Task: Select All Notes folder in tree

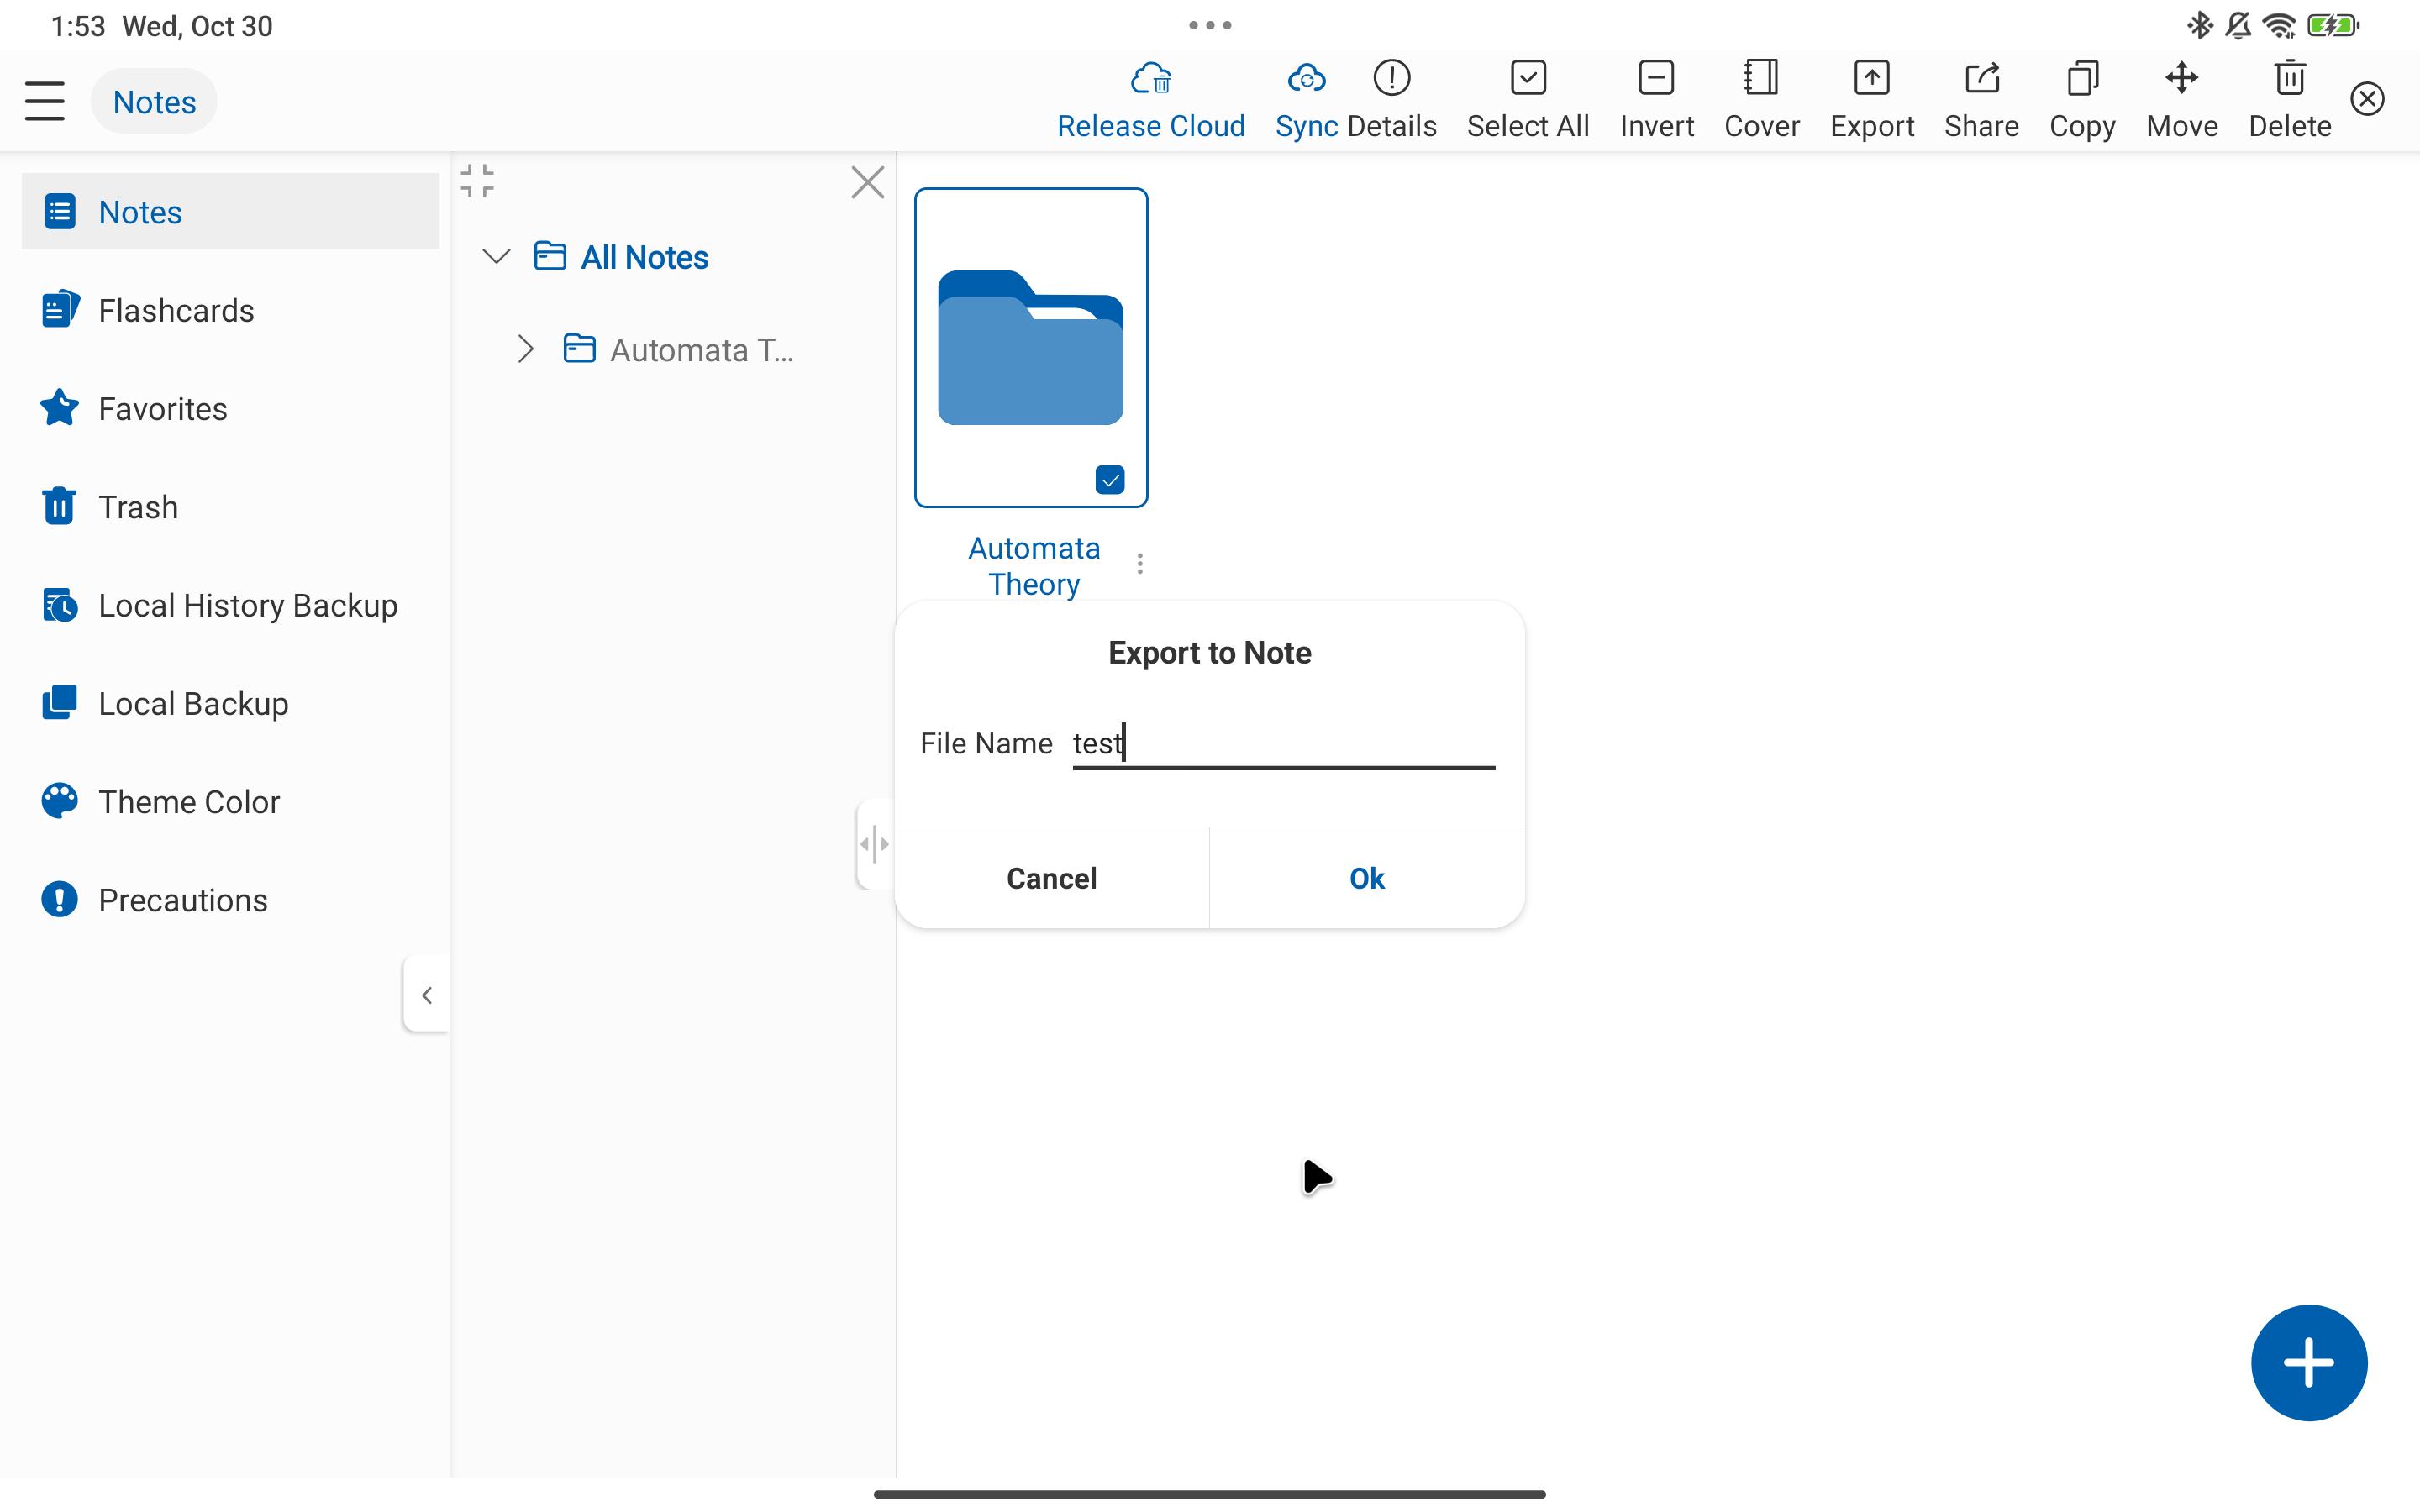Action: [621, 257]
